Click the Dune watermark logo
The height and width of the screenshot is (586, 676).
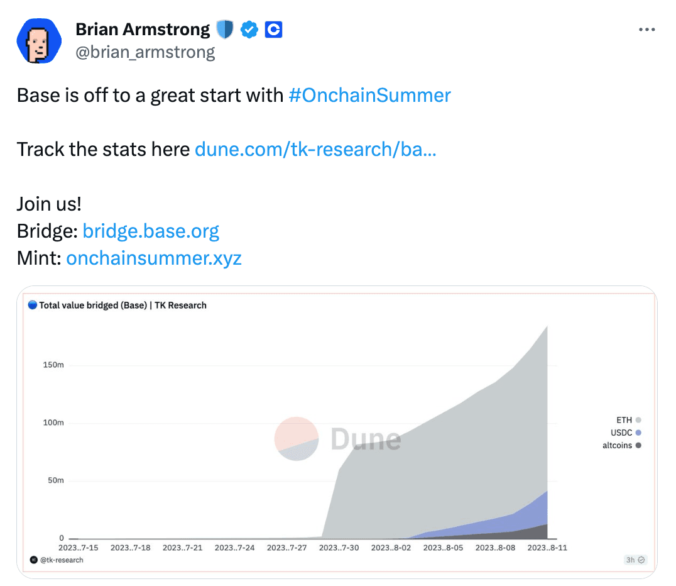click(338, 439)
